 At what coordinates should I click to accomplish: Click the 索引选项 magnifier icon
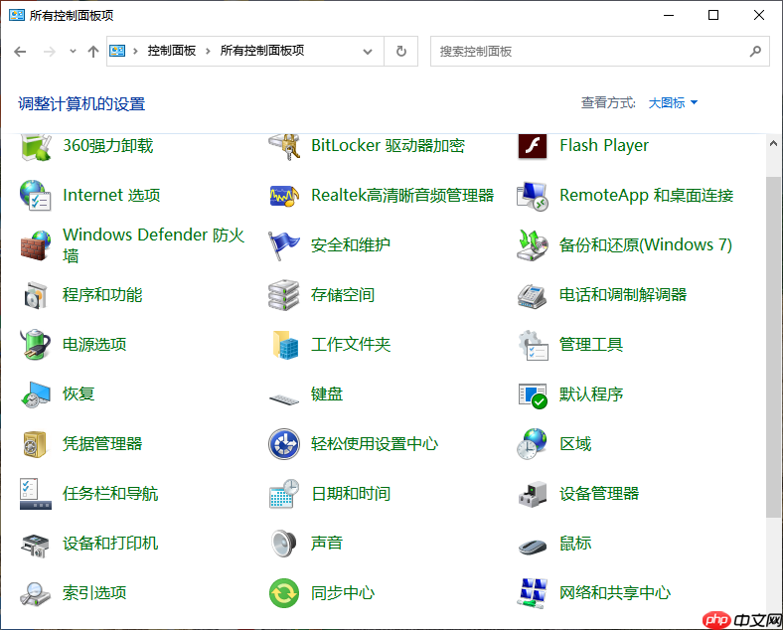point(36,594)
